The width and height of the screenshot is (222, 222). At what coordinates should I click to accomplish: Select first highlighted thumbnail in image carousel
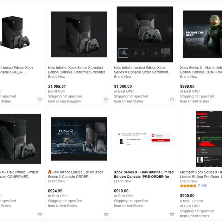click(x=123, y=53)
